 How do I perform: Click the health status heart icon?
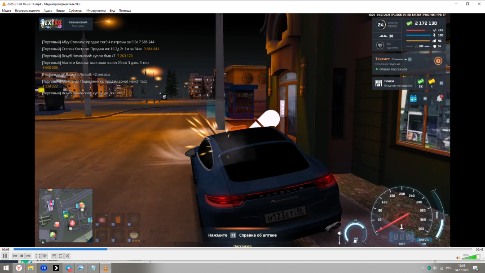[x=380, y=45]
